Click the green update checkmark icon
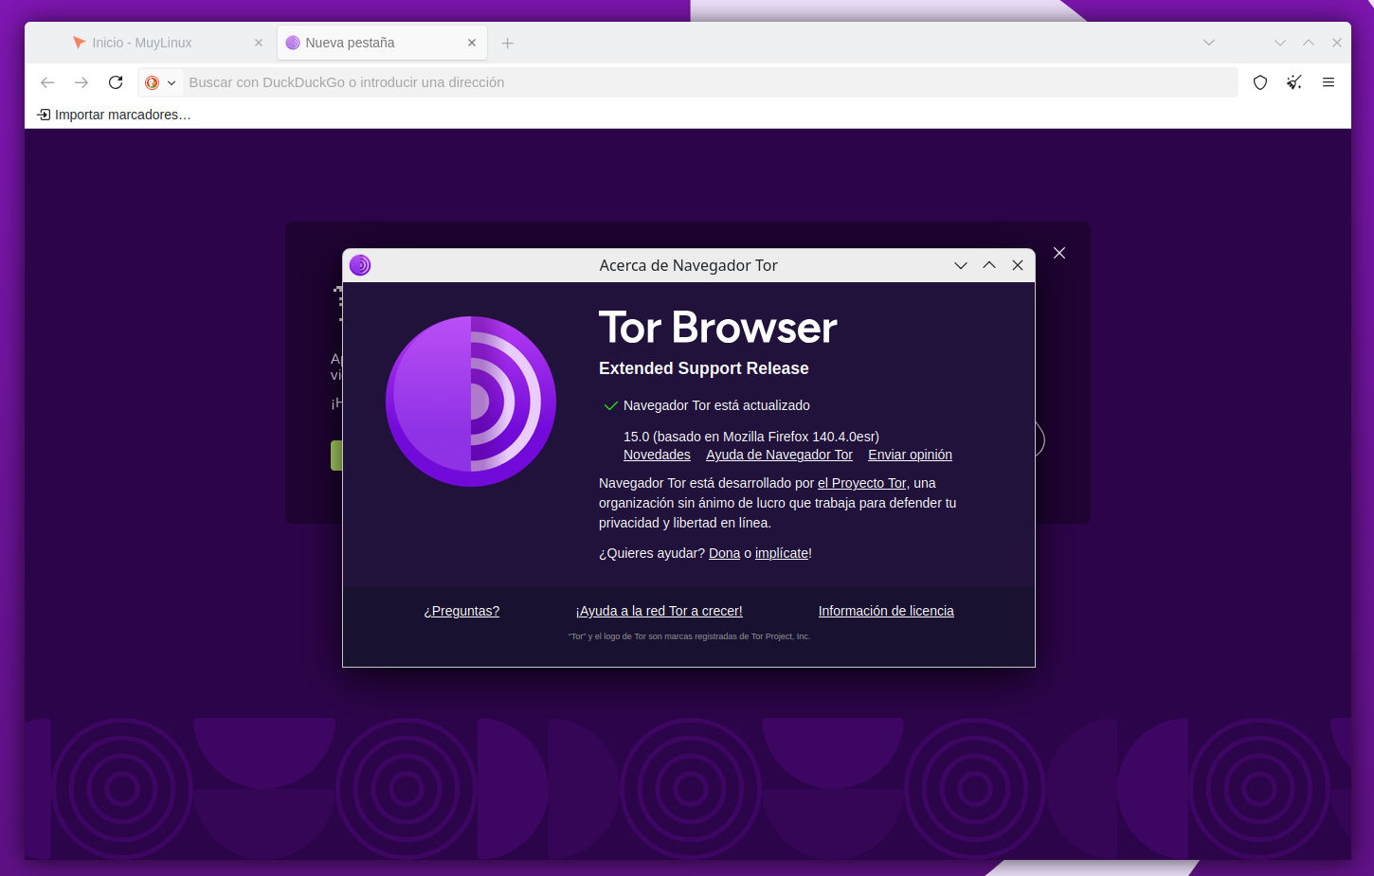 tap(610, 404)
